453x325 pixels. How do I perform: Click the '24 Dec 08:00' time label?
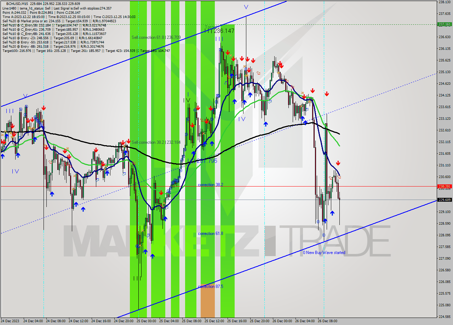tap(56, 321)
